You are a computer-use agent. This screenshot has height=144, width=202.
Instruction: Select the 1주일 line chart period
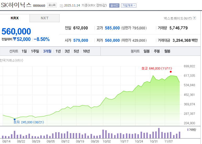[35, 51]
